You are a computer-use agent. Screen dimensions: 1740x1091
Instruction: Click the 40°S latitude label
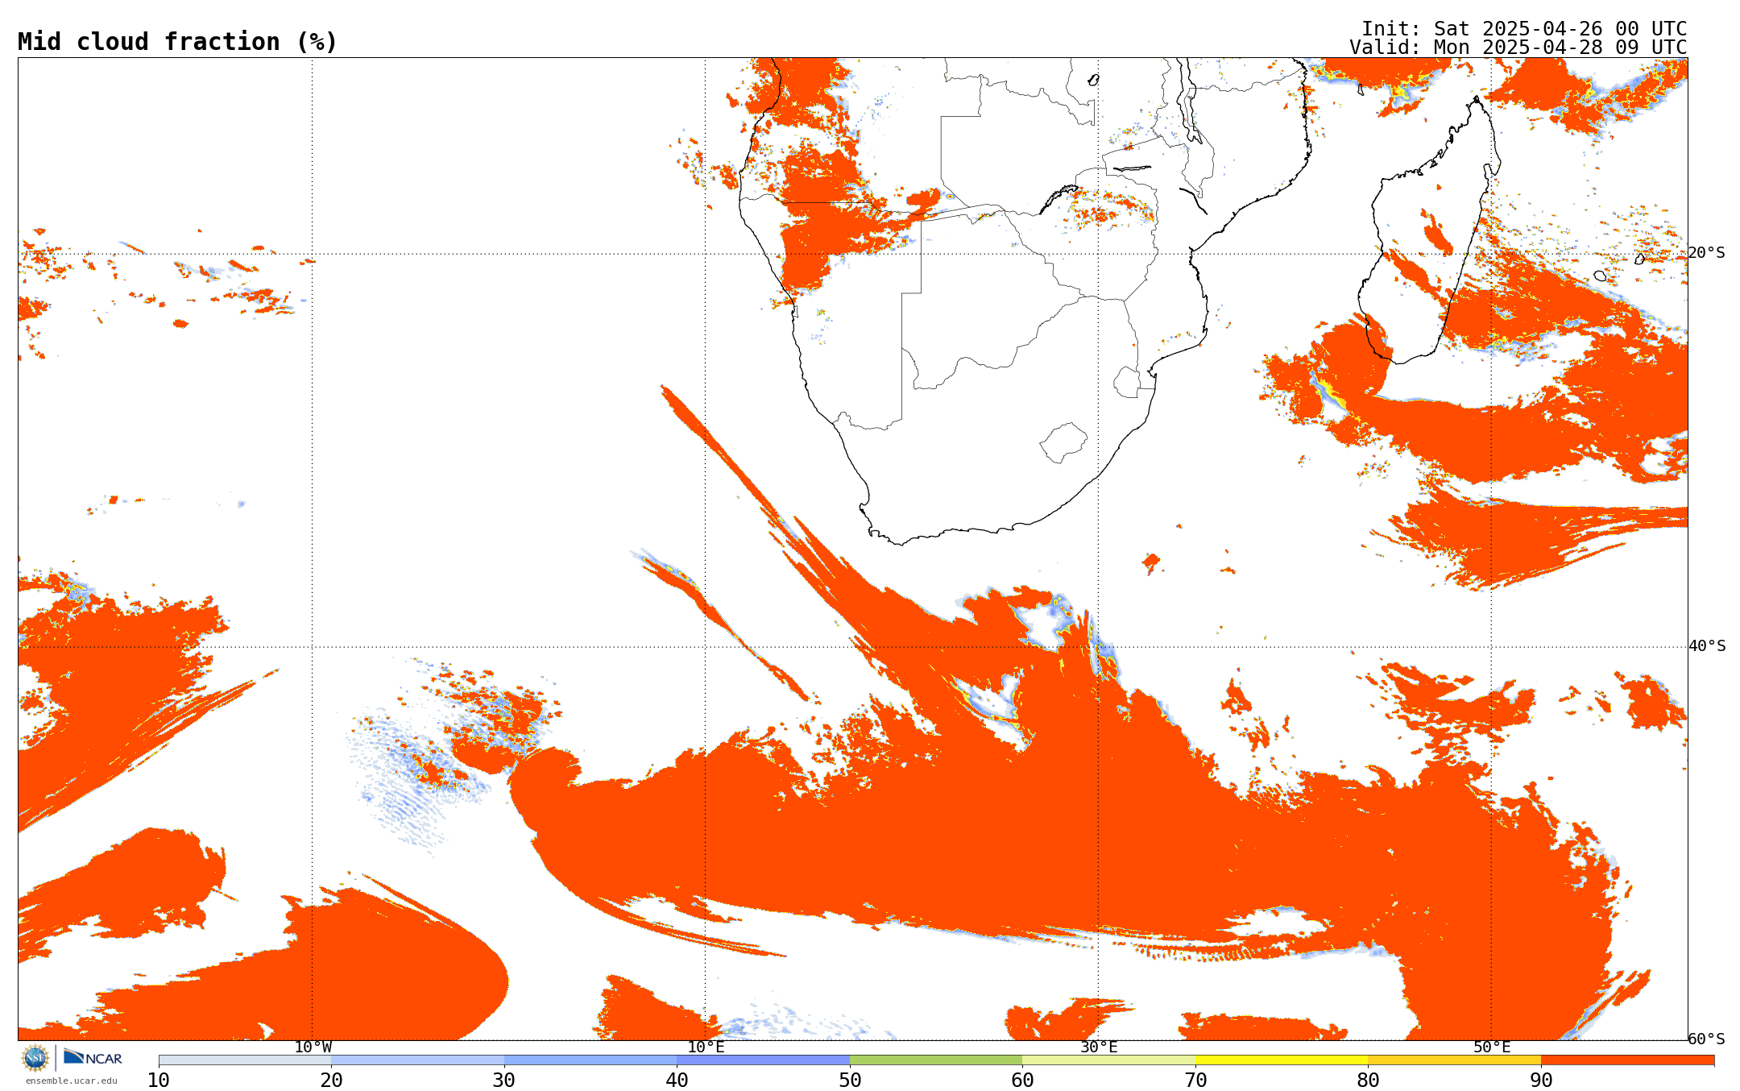point(1707,646)
